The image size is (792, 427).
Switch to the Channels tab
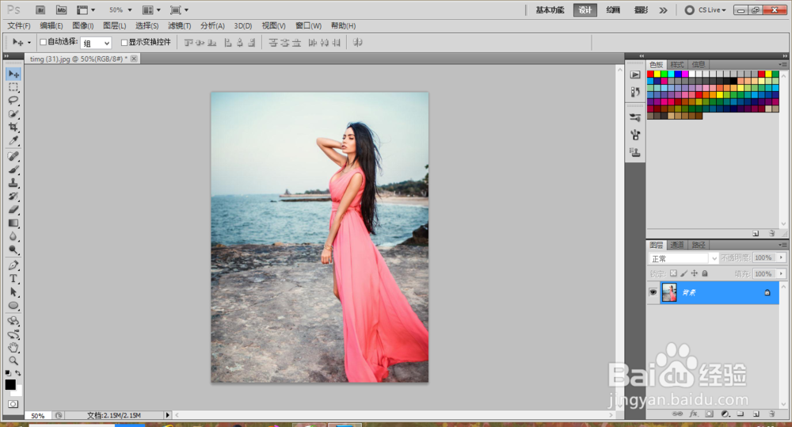pos(677,245)
